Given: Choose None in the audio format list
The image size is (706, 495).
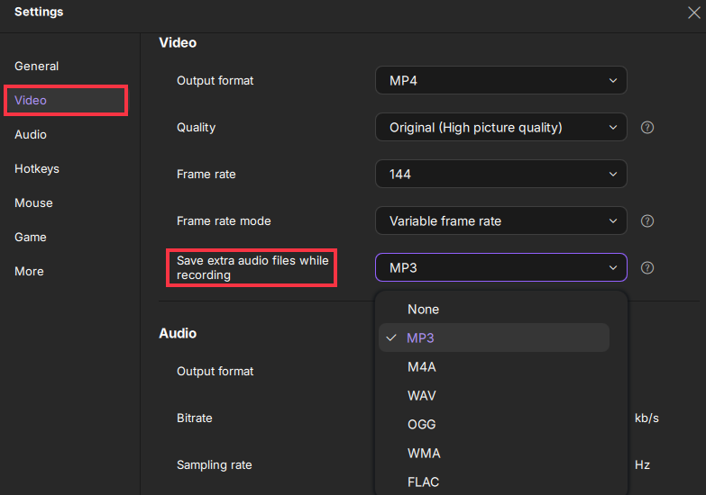Looking at the screenshot, I should click(x=494, y=310).
